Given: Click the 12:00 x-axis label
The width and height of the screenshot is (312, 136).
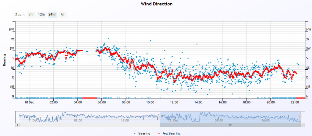Looking at the screenshot, I should point(174,102).
